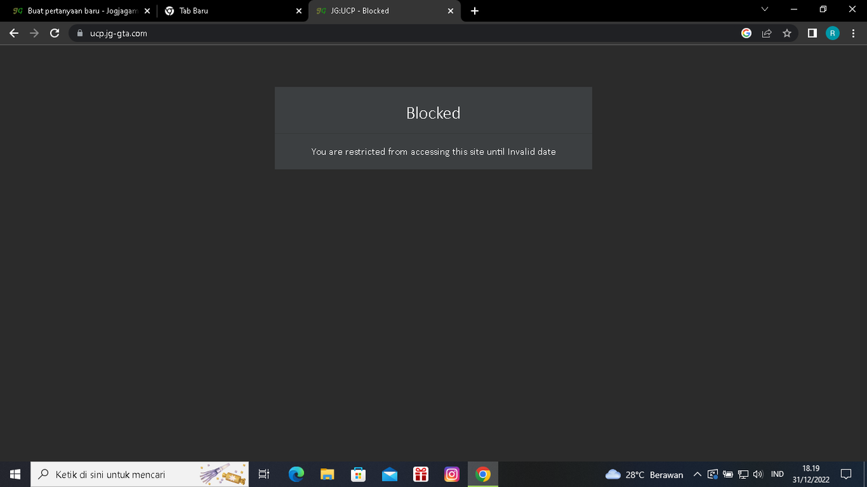867x487 pixels.
Task: Show hidden system tray icons
Action: 697,474
